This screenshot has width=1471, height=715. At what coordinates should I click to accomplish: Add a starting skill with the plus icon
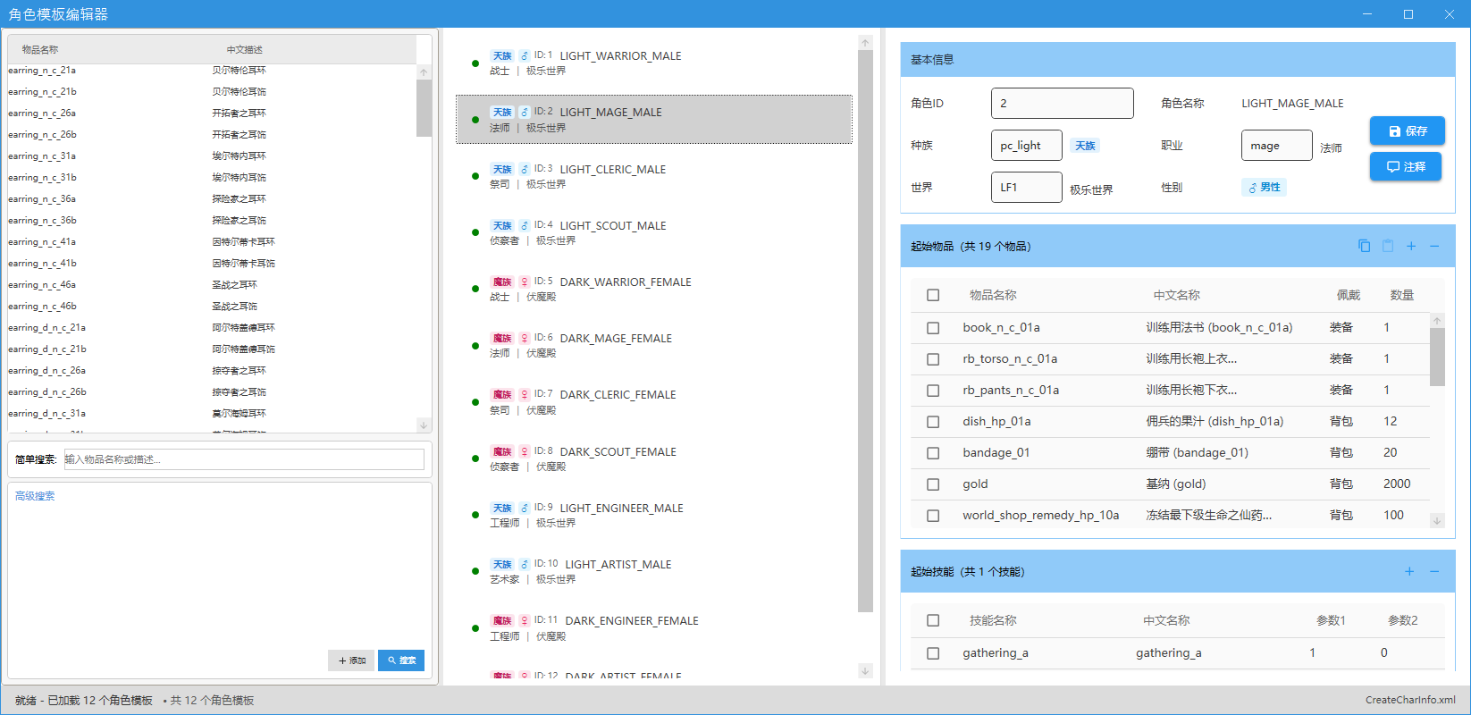1409,571
